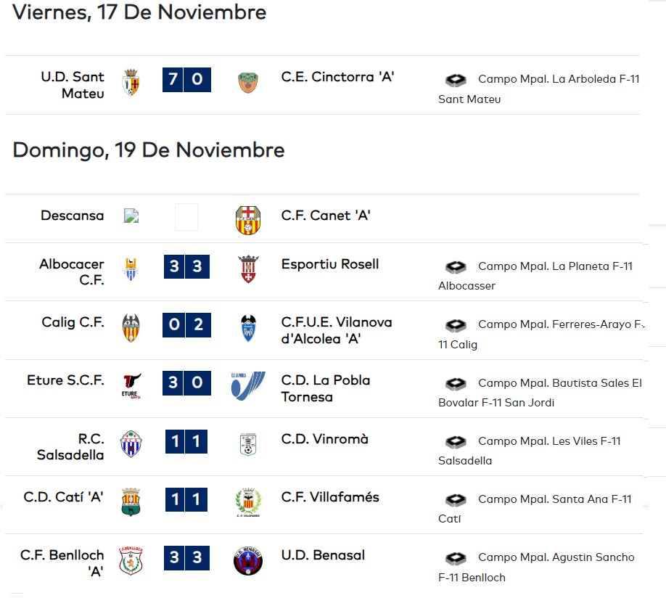This screenshot has width=666, height=598.
Task: Open C.F.U.E. Vilanova d'Alcolea 'A' team link
Action: pyautogui.click(x=337, y=330)
